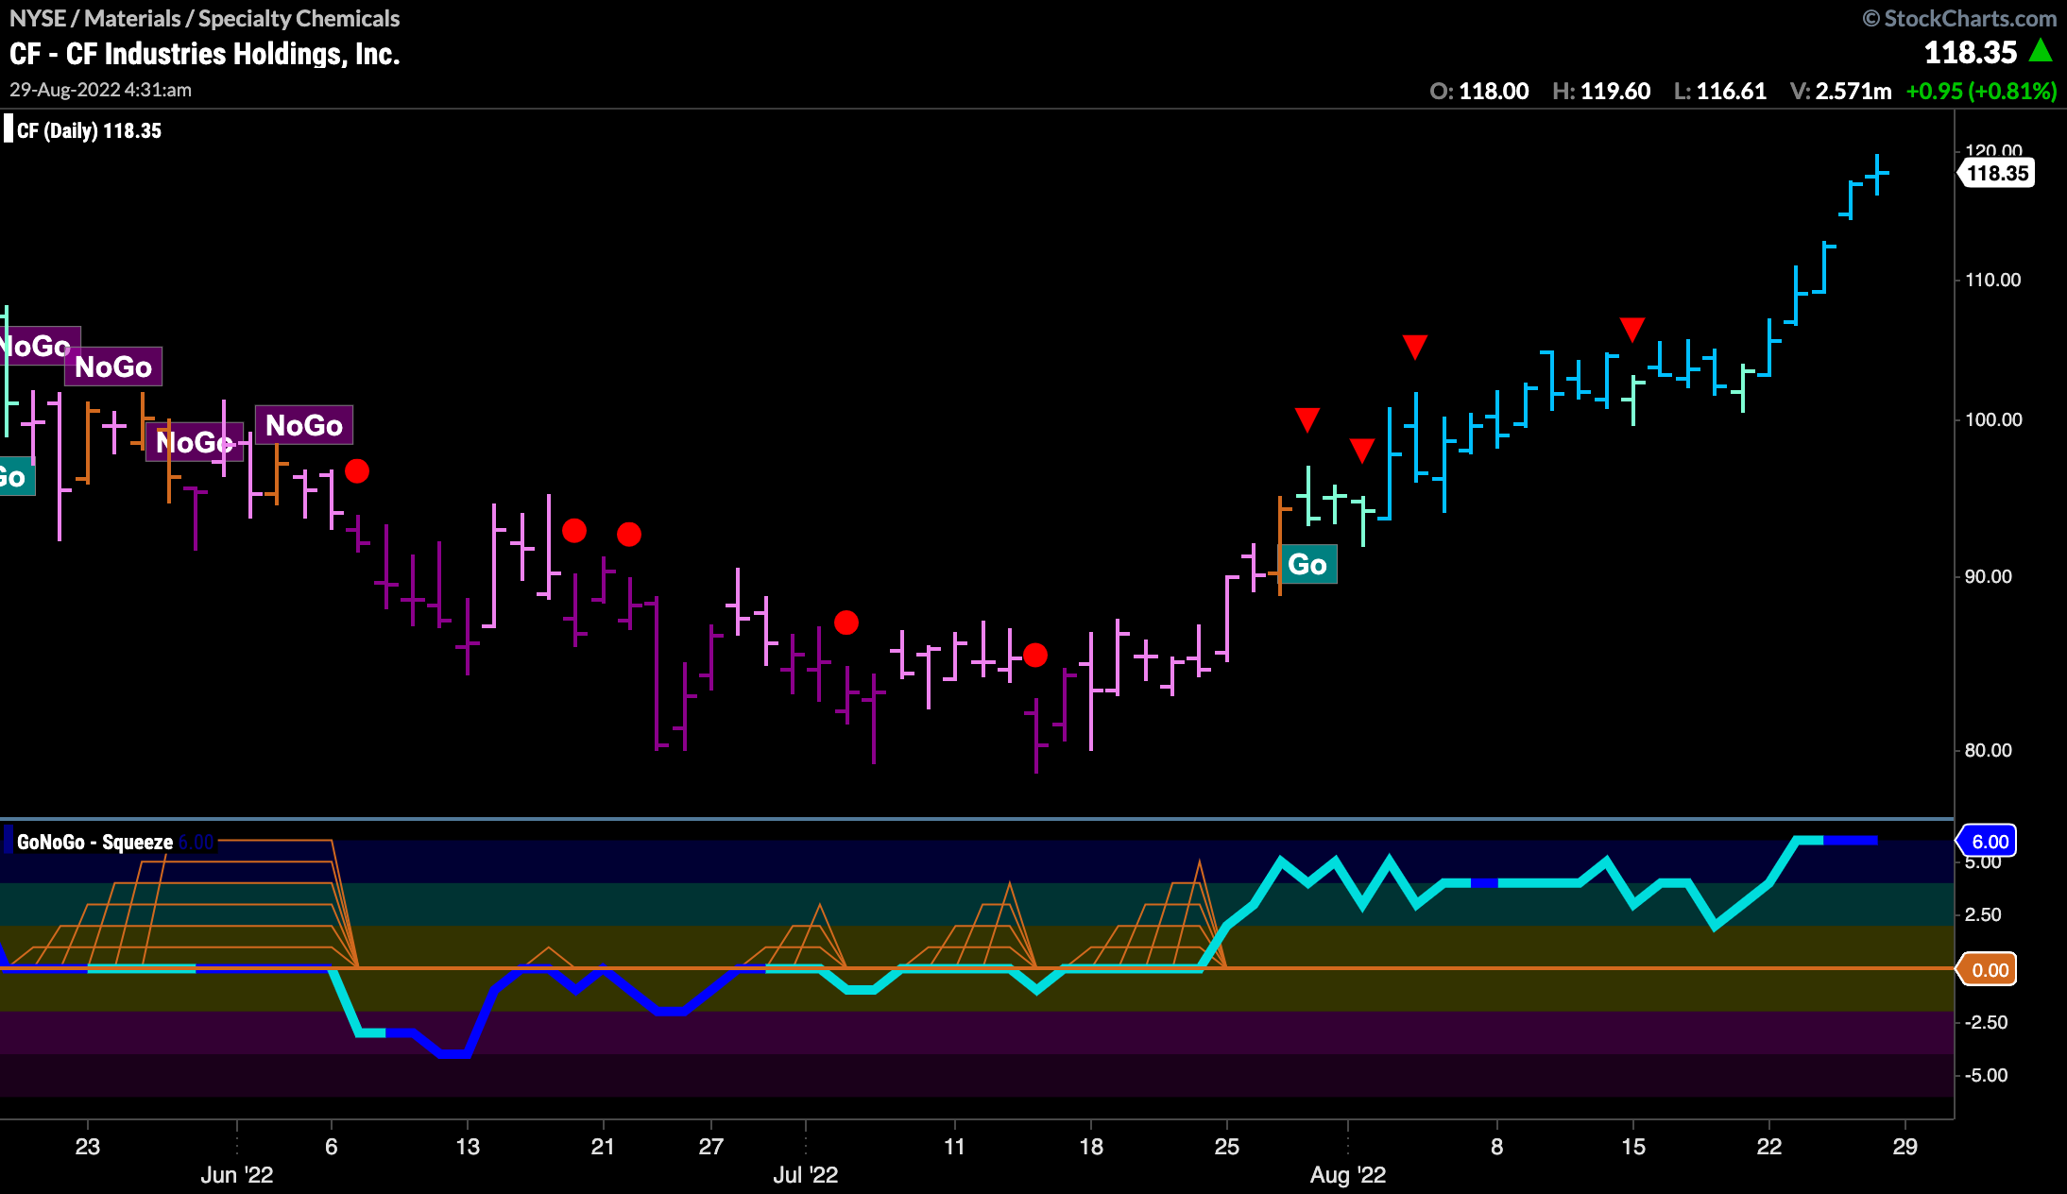Click the V: 2.571m volume value

click(x=1841, y=92)
